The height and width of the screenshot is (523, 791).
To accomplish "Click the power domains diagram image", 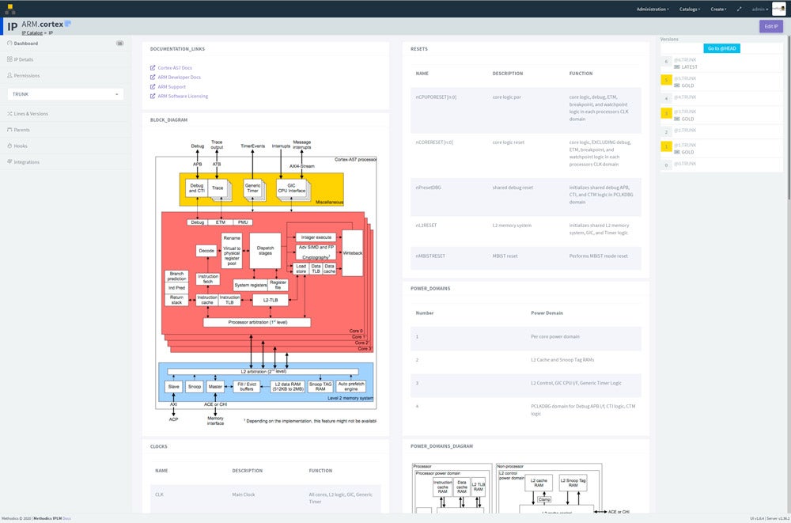I will coord(520,488).
